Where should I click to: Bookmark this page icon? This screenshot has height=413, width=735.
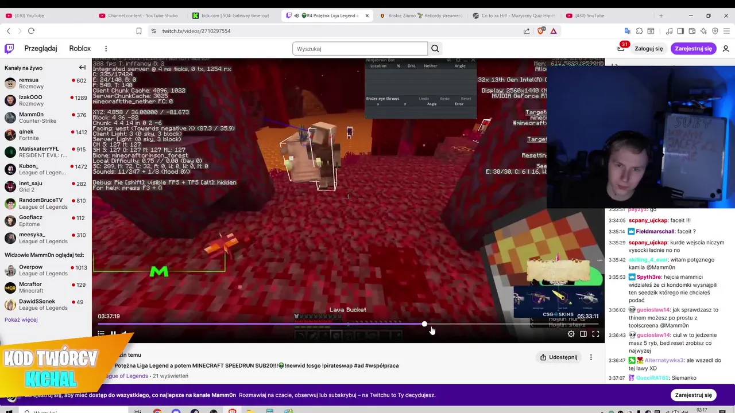(139, 31)
